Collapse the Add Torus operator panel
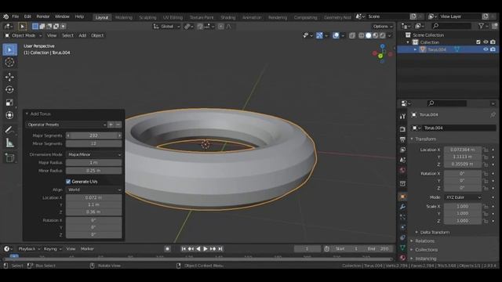 (x=27, y=114)
